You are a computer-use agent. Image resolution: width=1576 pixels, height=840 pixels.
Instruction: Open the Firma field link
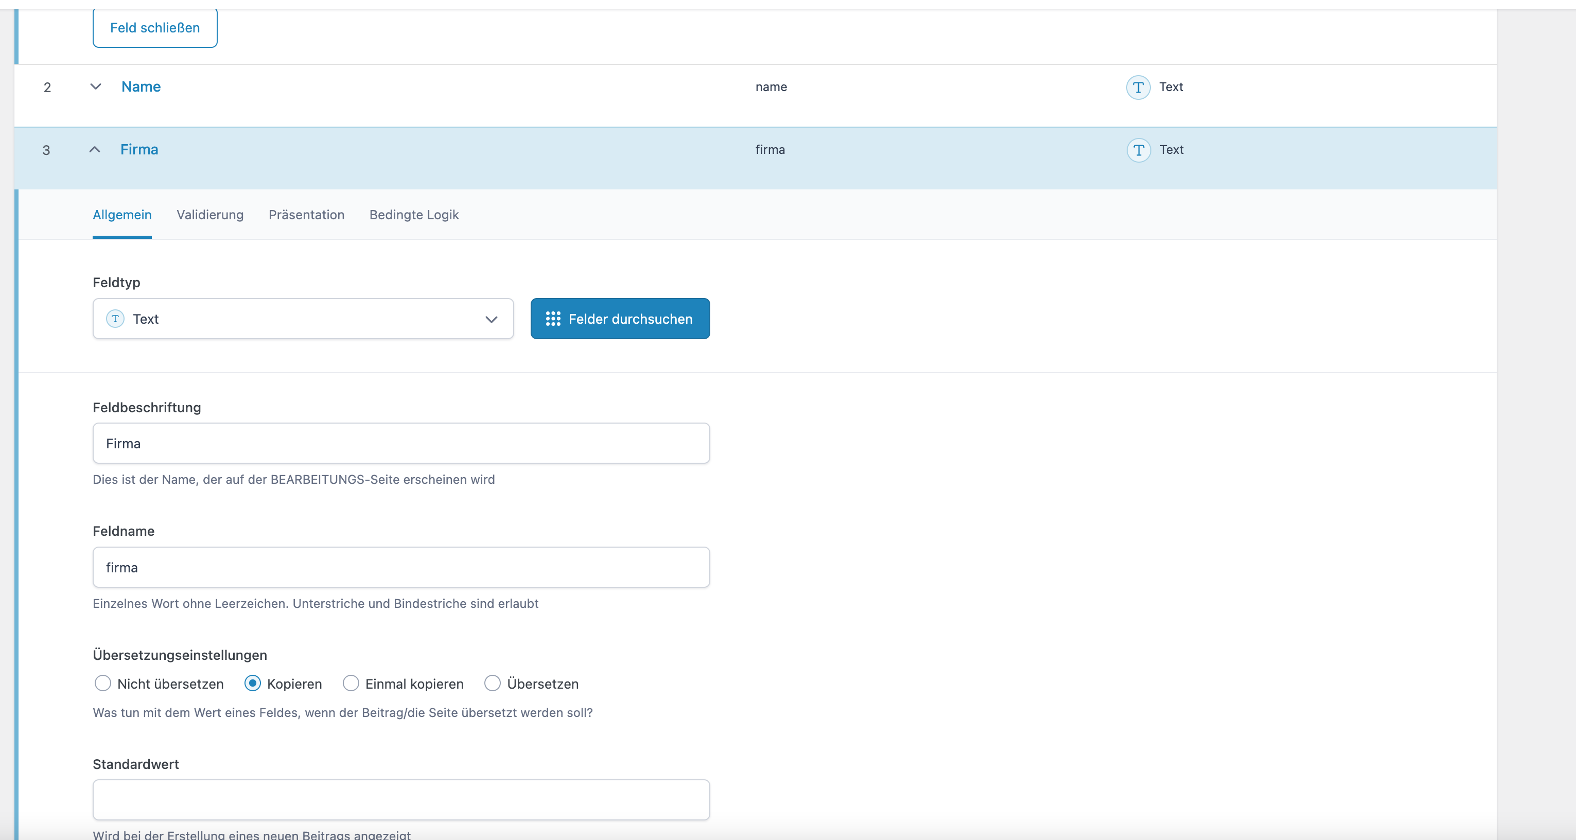click(x=139, y=150)
